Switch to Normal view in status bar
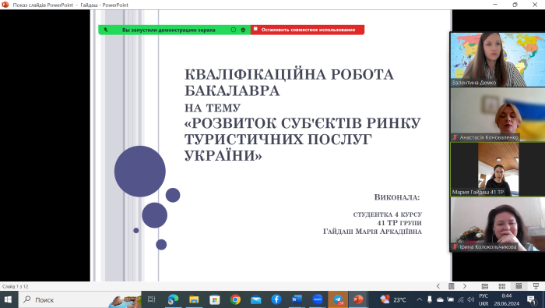Screen dimensions: 545x308 (485, 286)
